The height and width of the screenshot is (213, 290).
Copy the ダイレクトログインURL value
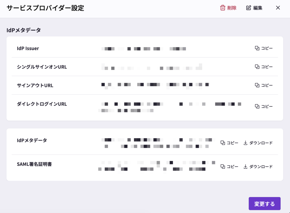tap(264, 106)
